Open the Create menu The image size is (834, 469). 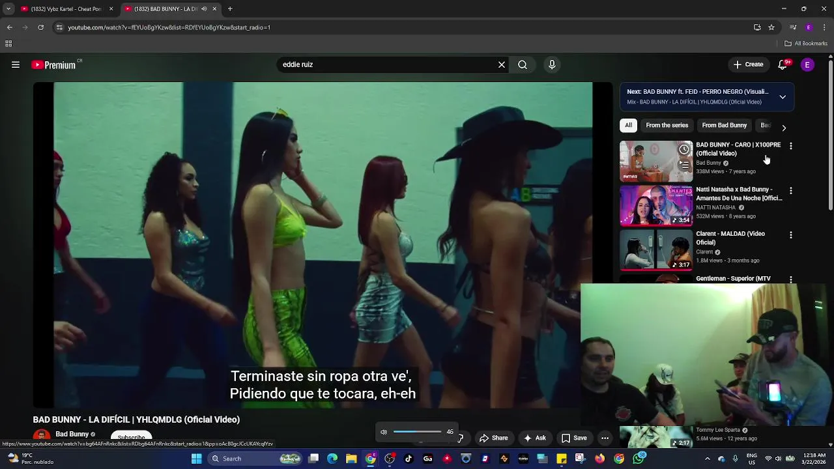[x=748, y=64]
